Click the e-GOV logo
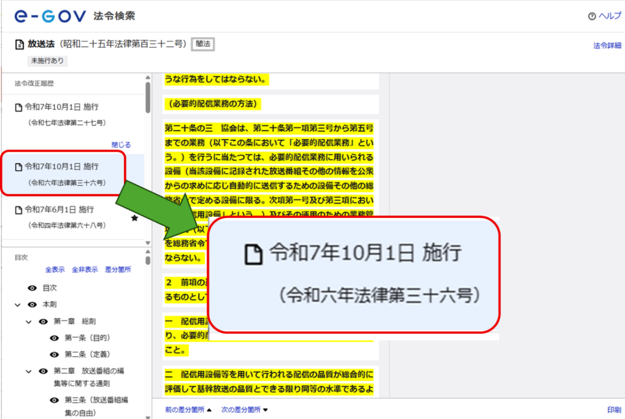The image size is (625, 419). click(49, 16)
